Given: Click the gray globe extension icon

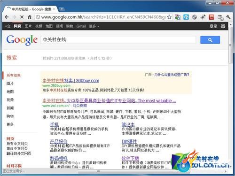Looking at the screenshot, I should (x=195, y=17).
